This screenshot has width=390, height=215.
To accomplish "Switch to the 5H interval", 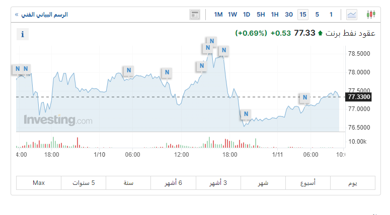I will coord(261,15).
